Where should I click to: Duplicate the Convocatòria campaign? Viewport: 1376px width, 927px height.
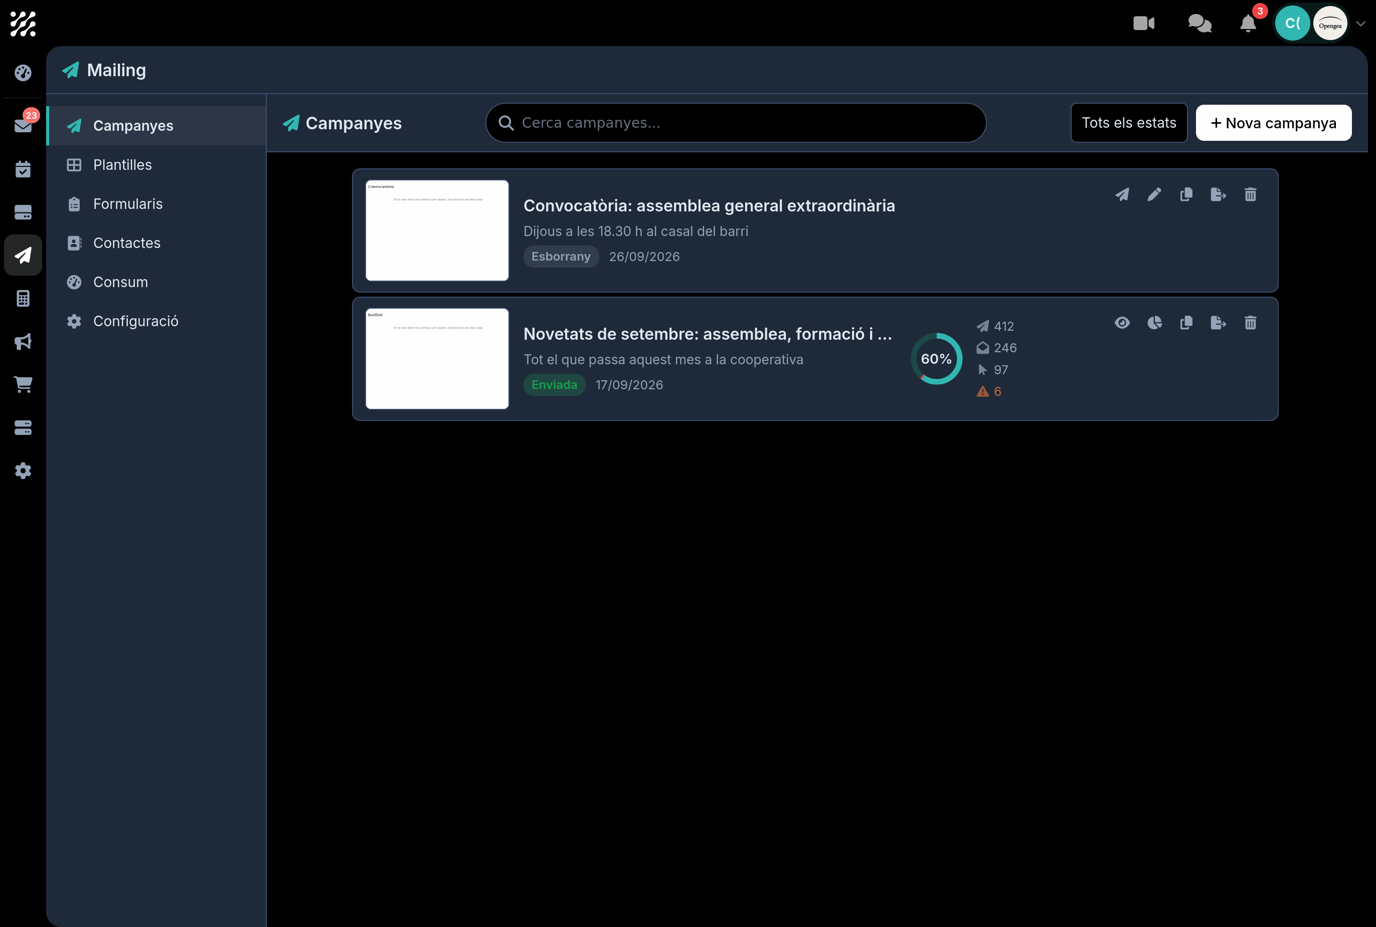1186,194
